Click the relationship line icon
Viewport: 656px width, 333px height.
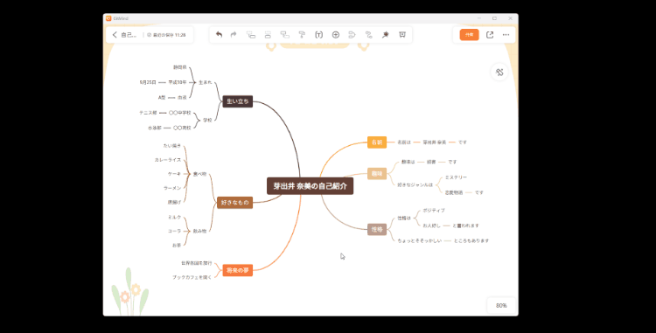368,35
